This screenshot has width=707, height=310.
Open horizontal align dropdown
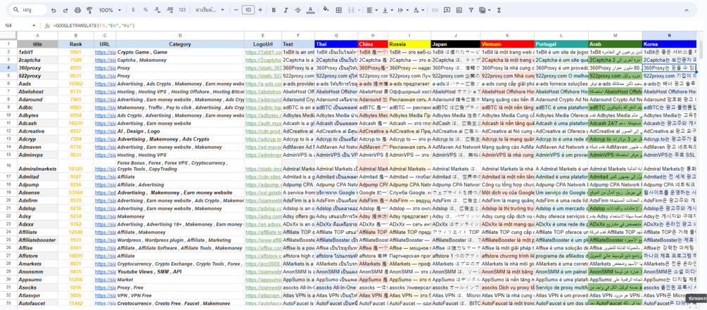point(372,10)
